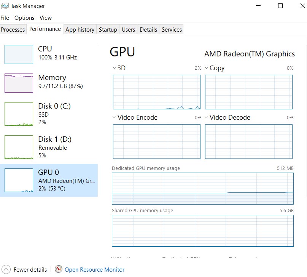Select the Disk 0 (C:) thumbnail graph
The height and width of the screenshot is (277, 307).
pos(19,114)
